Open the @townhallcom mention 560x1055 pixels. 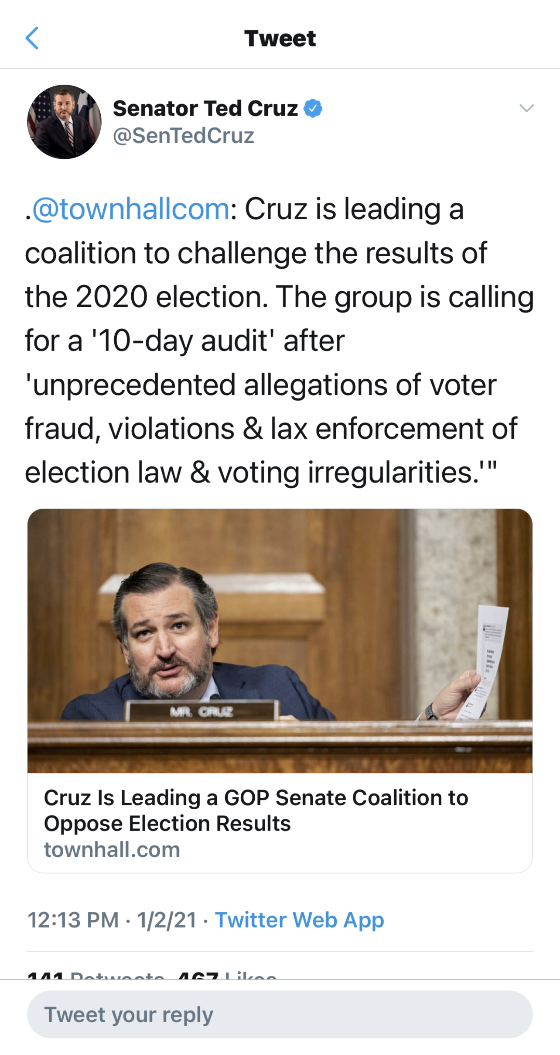(131, 209)
